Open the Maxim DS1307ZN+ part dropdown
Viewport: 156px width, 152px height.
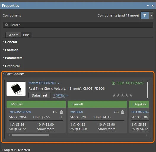59,83
